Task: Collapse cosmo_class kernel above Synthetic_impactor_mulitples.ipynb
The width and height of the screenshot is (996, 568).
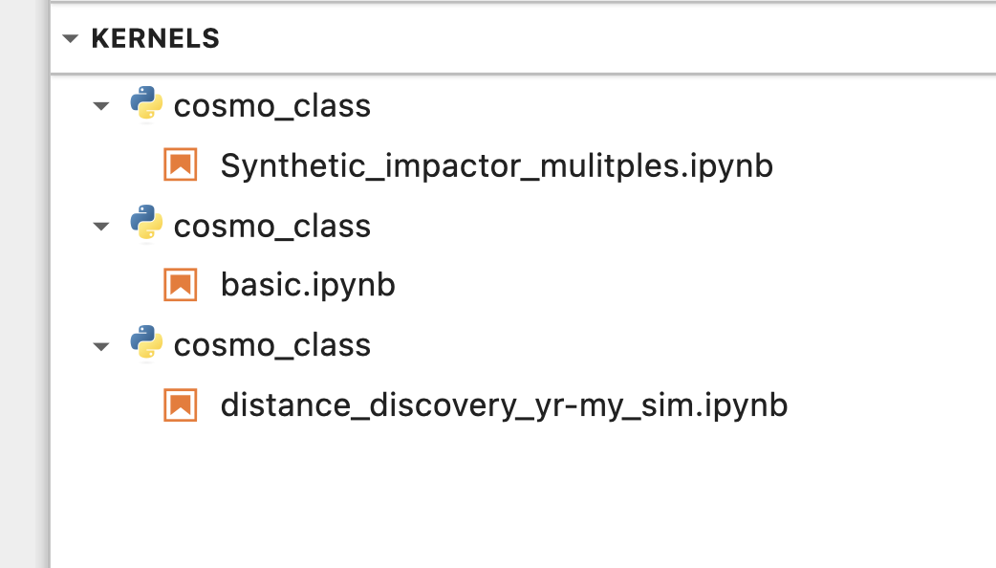Action: coord(101,106)
